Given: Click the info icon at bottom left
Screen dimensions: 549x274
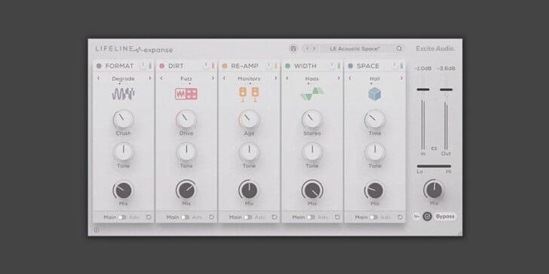Looking at the screenshot, I should [x=97, y=230].
